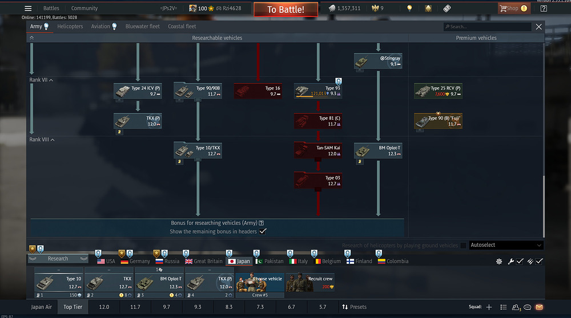Select the Great Britain nation tab
Viewport: 571px width, 318px height.
[x=204, y=262]
